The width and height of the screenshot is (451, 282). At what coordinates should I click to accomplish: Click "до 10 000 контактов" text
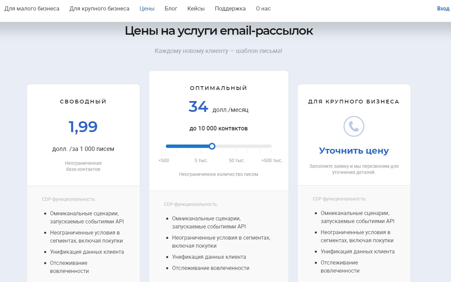click(x=218, y=128)
